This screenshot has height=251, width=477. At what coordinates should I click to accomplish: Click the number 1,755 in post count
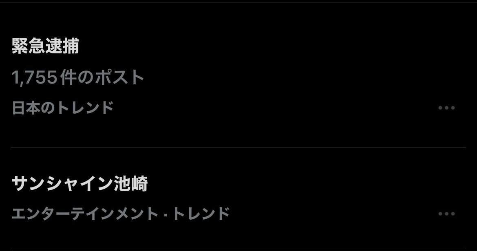point(34,77)
